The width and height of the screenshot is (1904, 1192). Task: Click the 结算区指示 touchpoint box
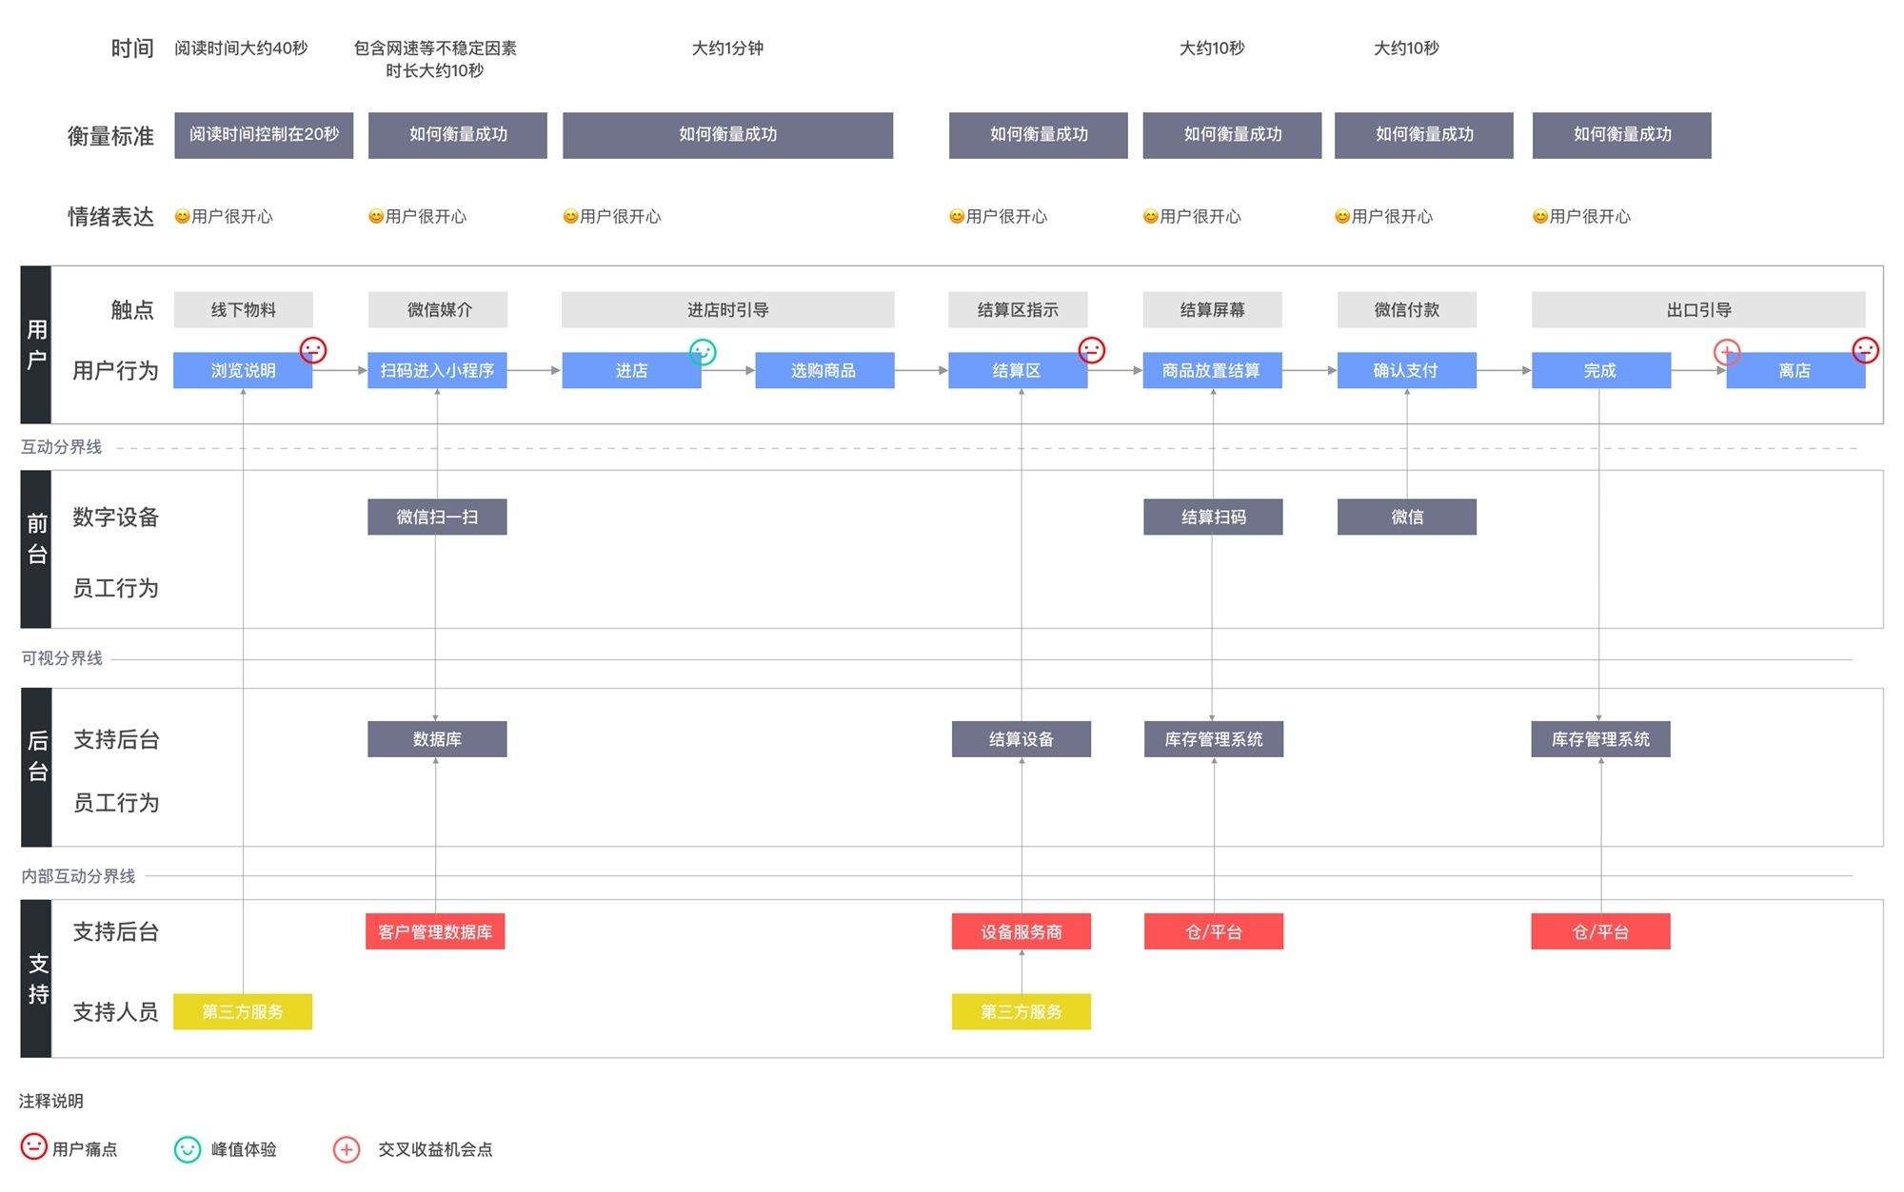(1018, 309)
